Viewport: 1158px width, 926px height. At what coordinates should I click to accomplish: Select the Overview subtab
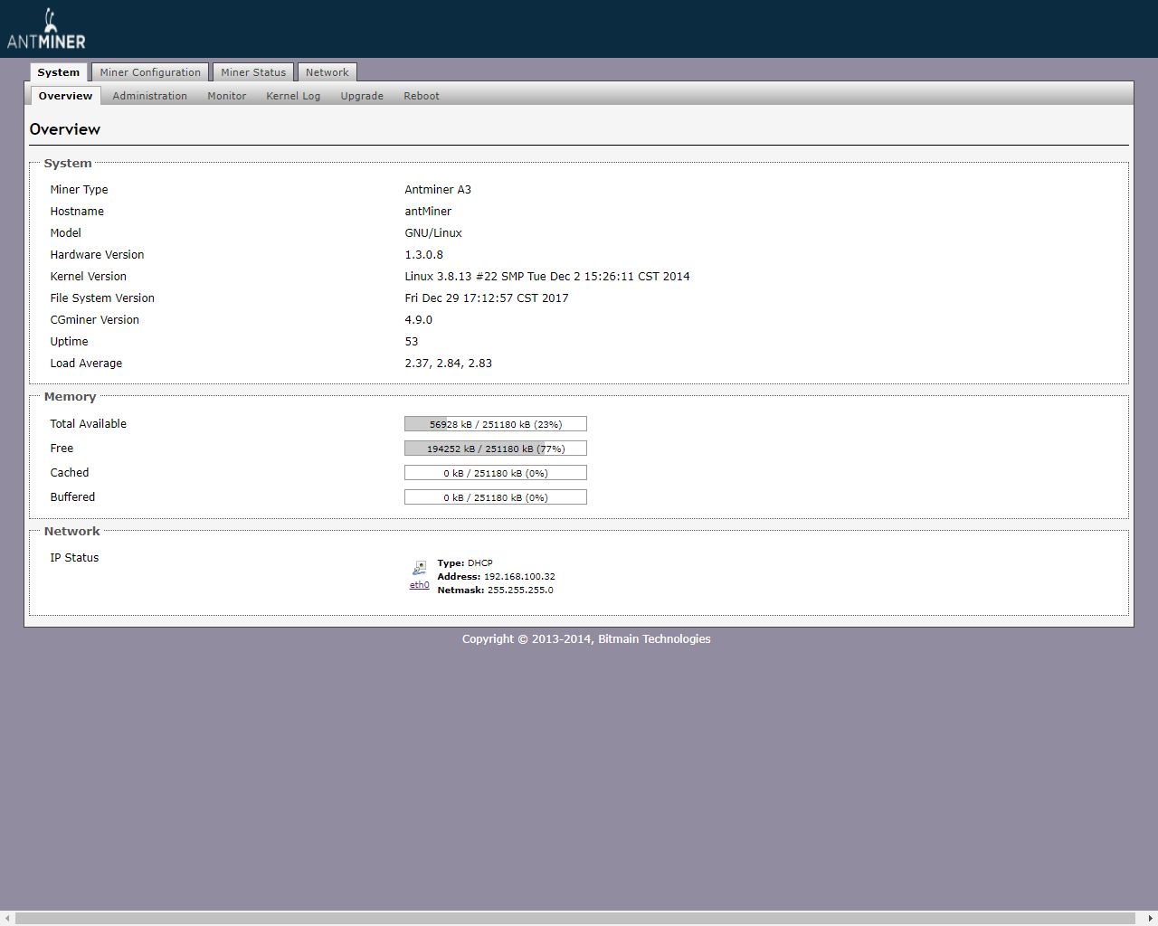(x=65, y=96)
